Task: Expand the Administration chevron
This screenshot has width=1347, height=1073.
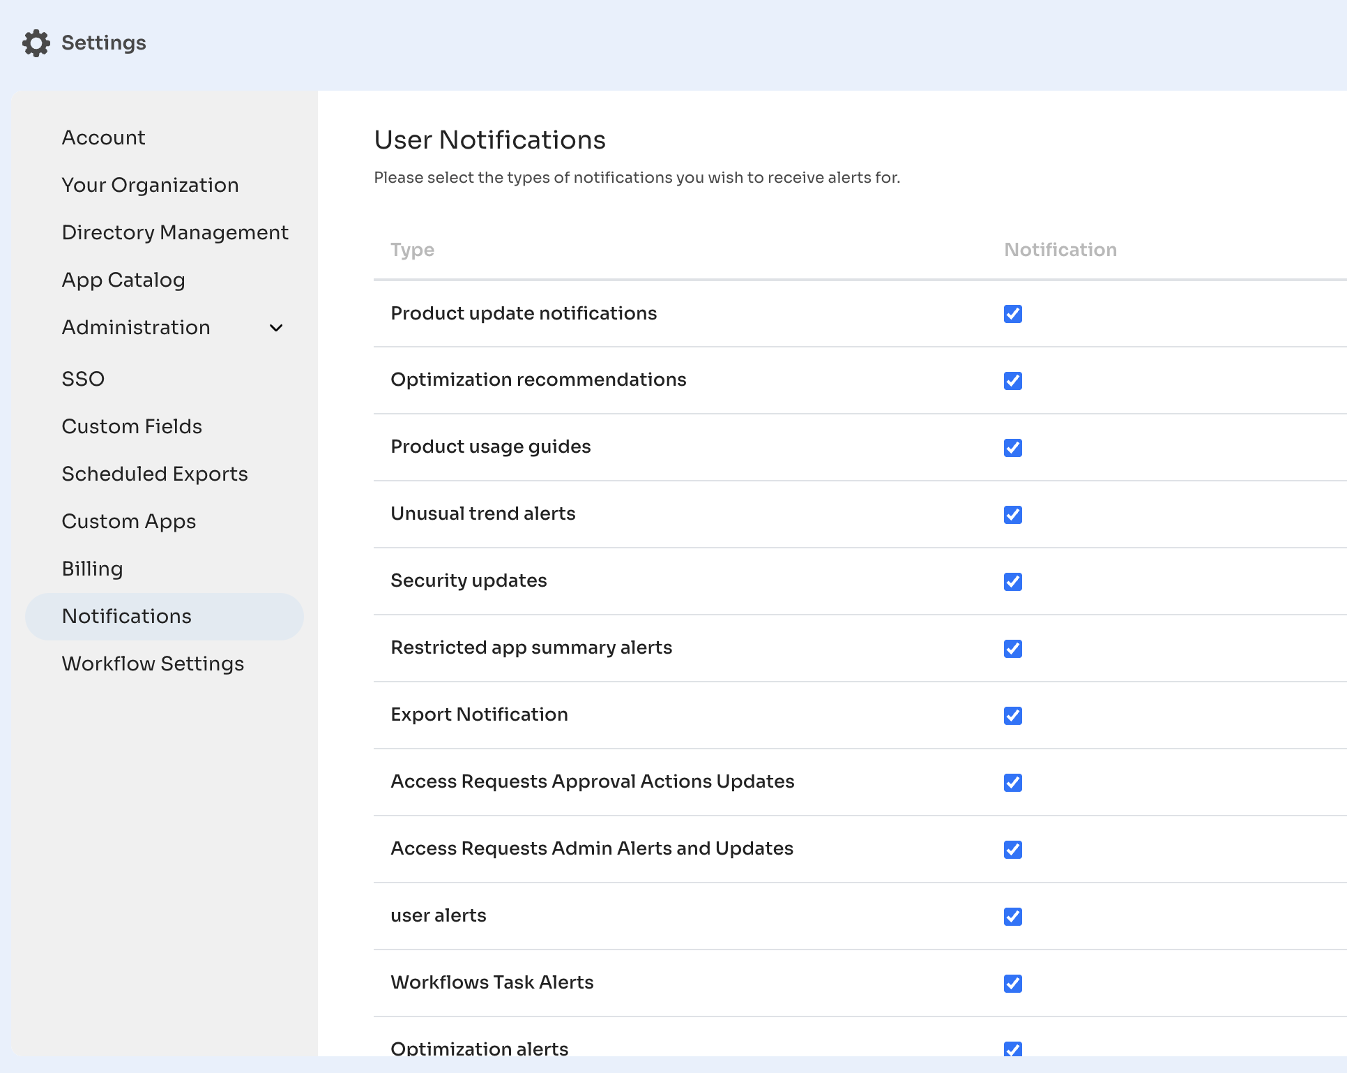Action: point(276,328)
